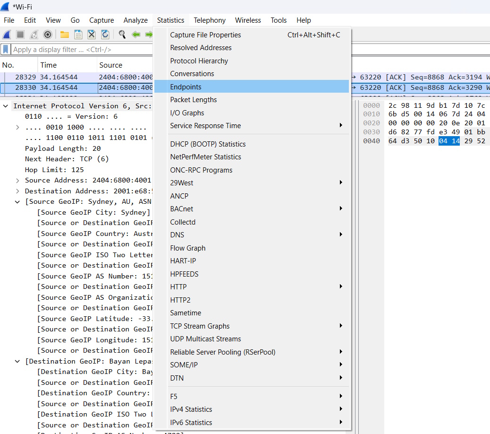Viewport: 490px width, 434px height.
Task: Select Flow Graph entry
Action: (x=252, y=248)
